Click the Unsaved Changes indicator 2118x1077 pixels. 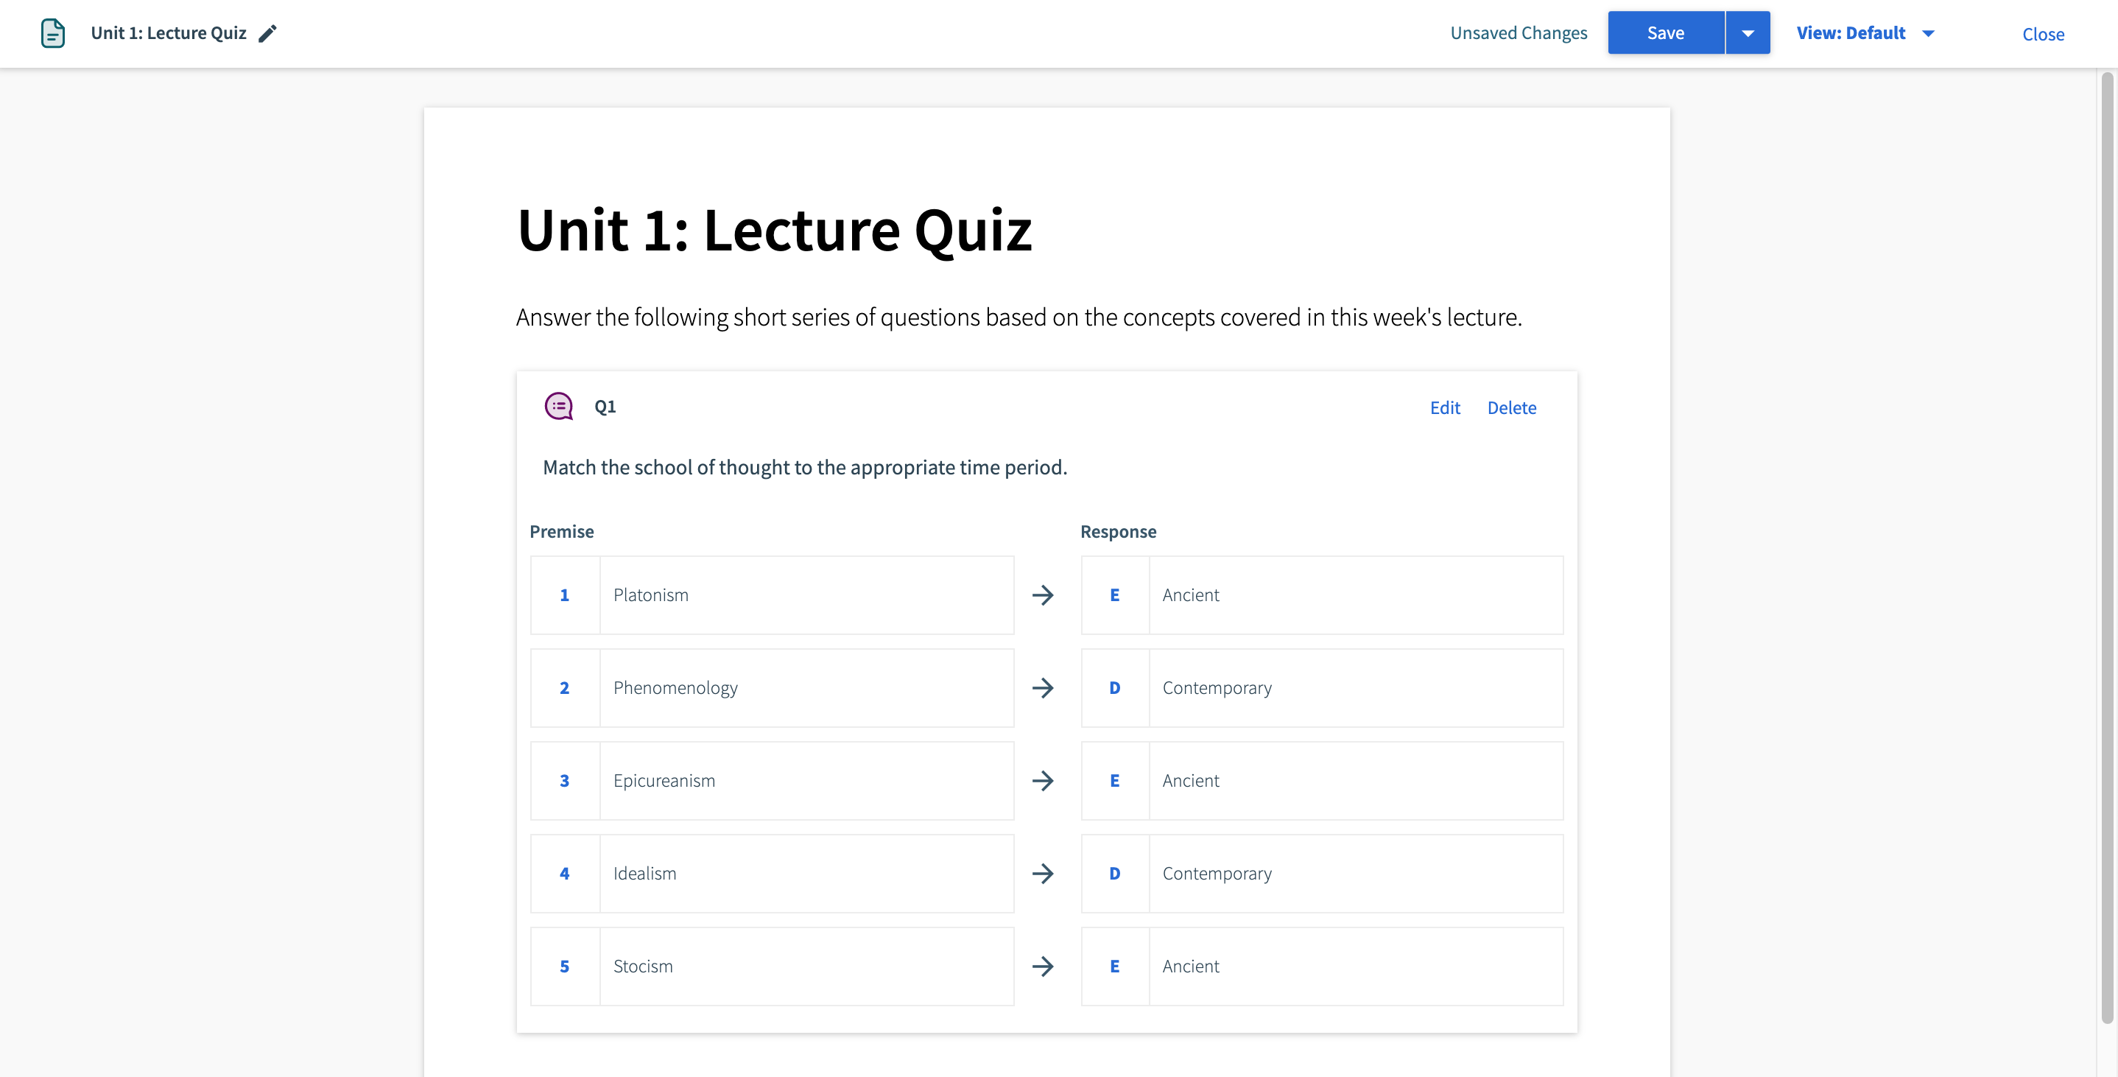point(1519,33)
